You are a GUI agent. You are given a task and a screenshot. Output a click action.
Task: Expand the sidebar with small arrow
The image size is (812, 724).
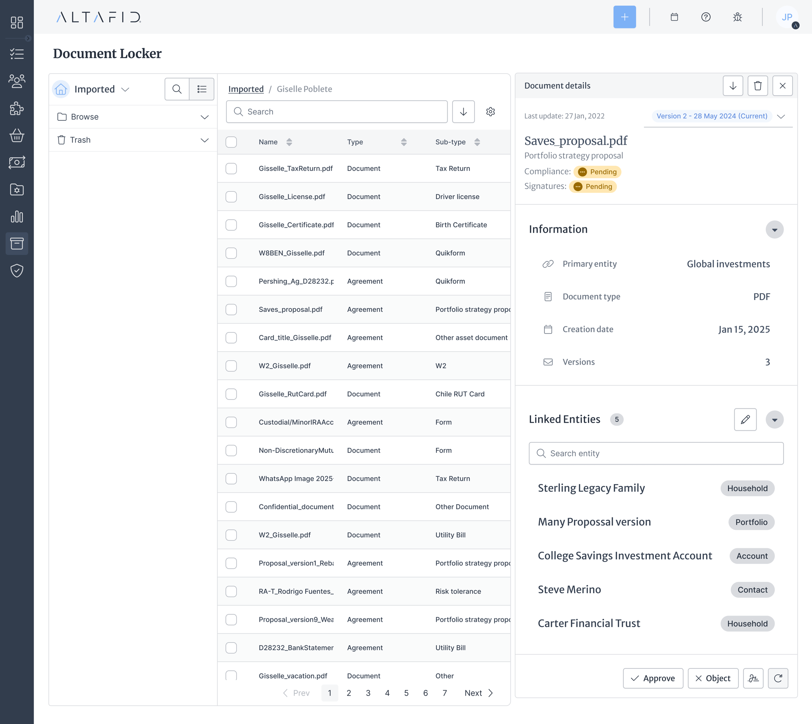coord(28,38)
